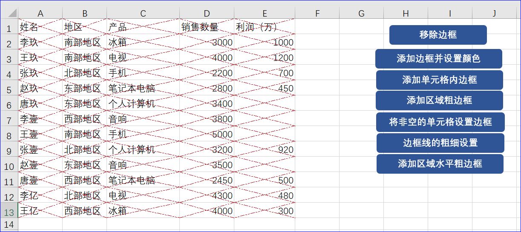Viewport: 521px width, 232px height.
Task: Select the 产品 header cell
Action: (143, 27)
